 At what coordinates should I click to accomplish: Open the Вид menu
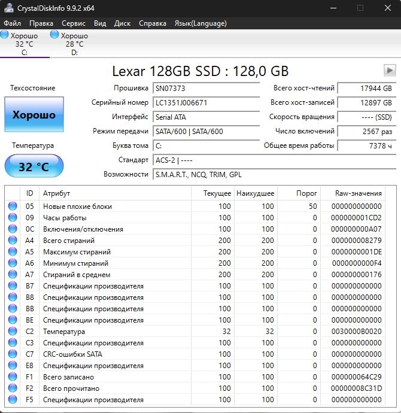(x=100, y=23)
